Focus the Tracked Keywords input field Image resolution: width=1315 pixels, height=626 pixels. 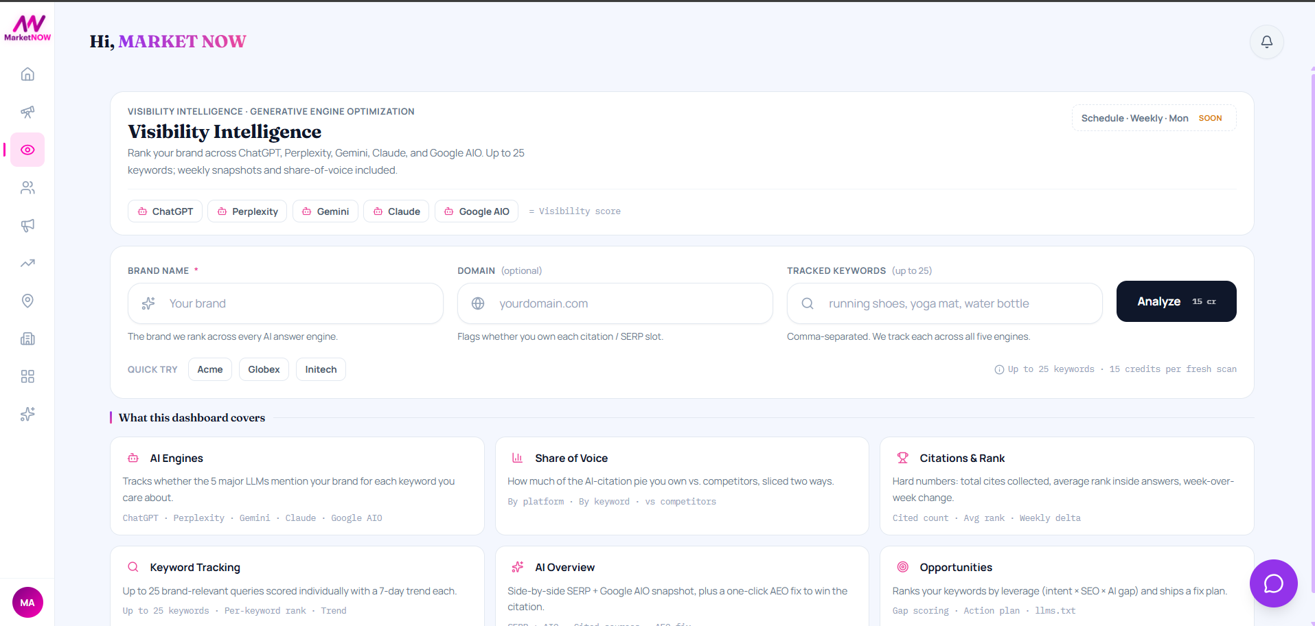[945, 303]
